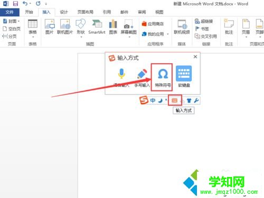The width and height of the screenshot is (264, 198).
Task: Click the wrench settings icon on IME bar
Action: tap(196, 101)
